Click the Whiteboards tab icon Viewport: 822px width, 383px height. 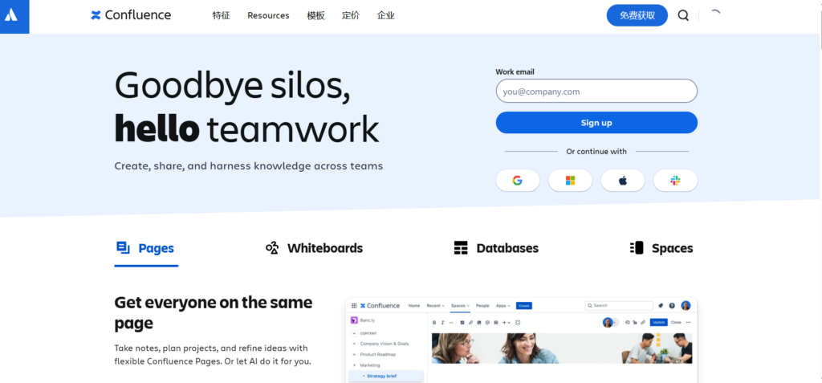(272, 248)
